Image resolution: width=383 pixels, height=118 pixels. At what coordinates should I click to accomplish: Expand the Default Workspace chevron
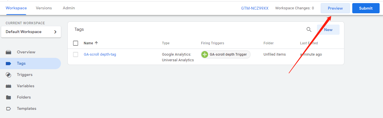55,32
